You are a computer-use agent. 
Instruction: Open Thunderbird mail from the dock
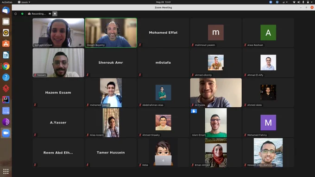(x=6, y=10)
